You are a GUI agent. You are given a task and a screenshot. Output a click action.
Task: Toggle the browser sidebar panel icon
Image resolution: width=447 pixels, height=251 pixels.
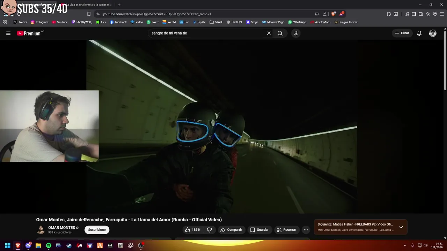pyautogui.click(x=414, y=14)
